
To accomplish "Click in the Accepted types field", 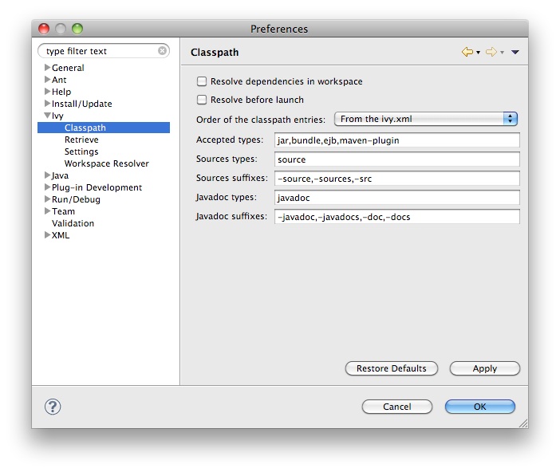I will [396, 140].
